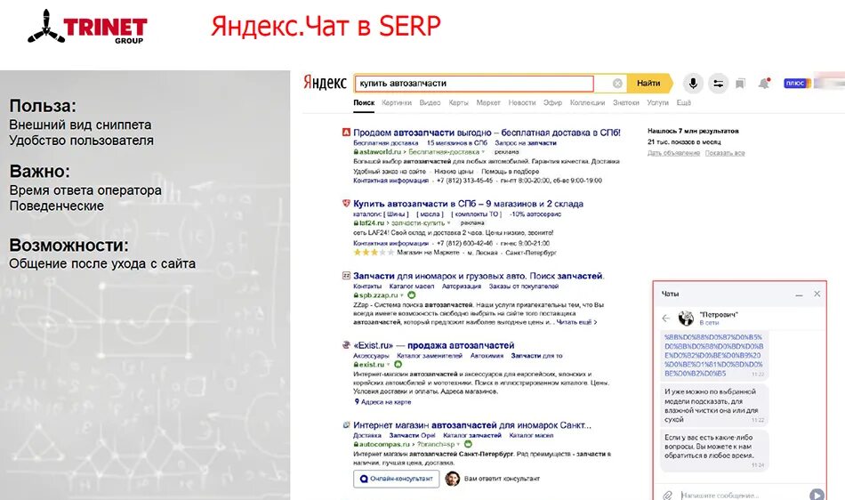
Task: Expand the ZZap snippet with Читать ещё
Action: coord(576,322)
